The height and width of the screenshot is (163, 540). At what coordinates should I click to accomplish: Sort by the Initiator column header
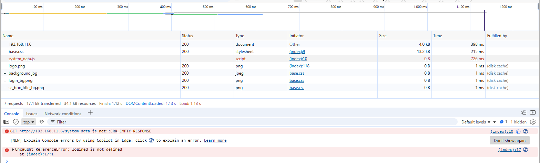tap(333, 35)
